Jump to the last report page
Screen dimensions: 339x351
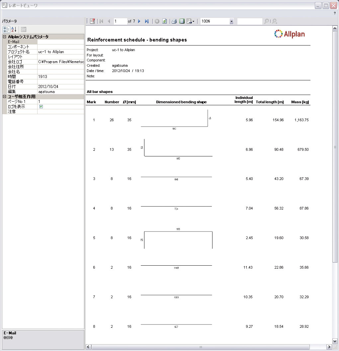coord(146,21)
